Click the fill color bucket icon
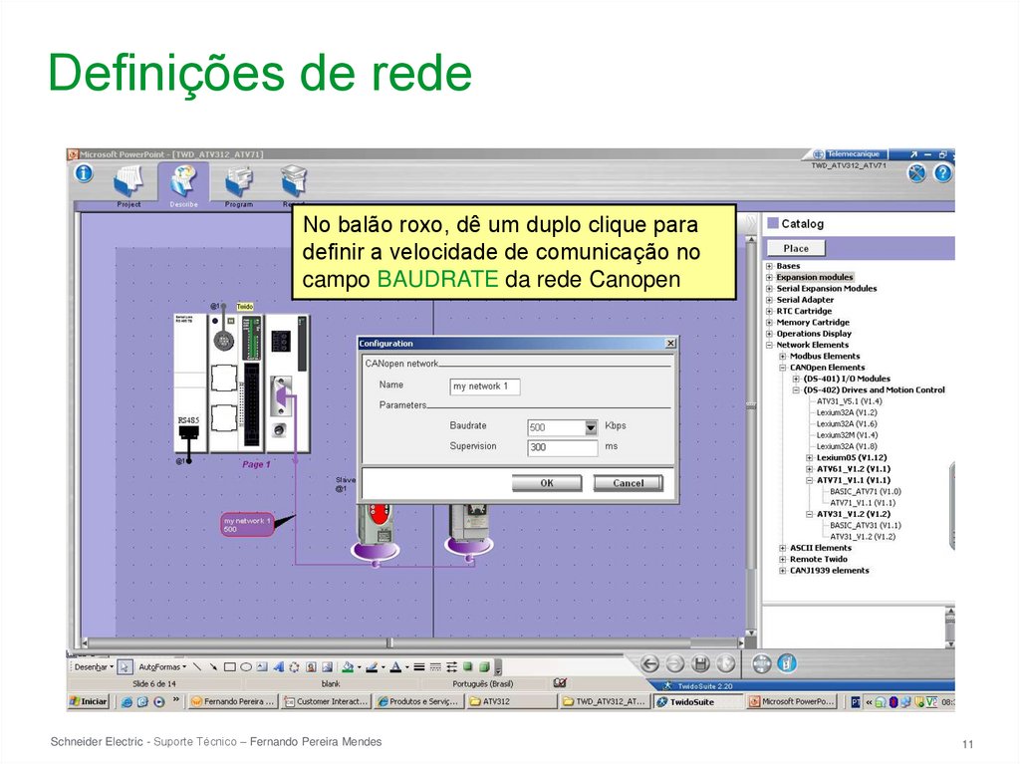 (x=348, y=667)
